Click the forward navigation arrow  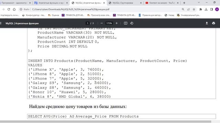(3, 9)
